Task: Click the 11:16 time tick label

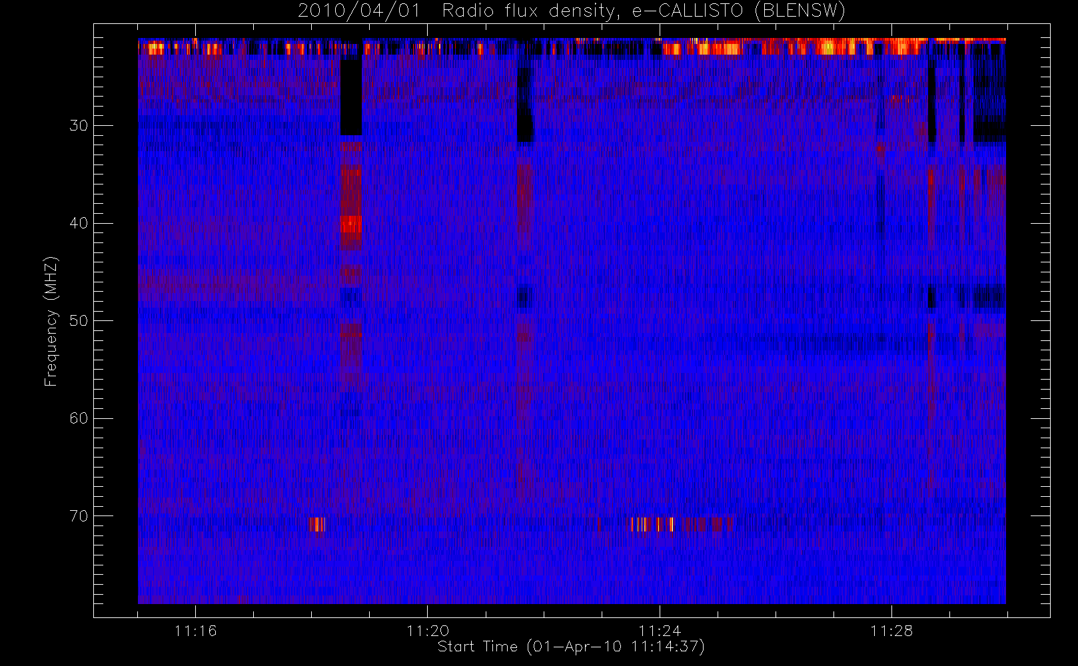Action: point(195,631)
